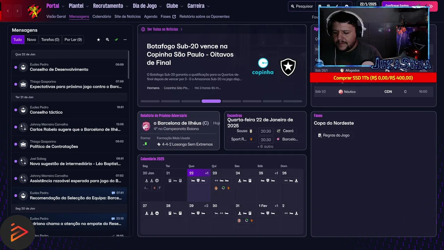Viewport: 444px width, 250px height.
Task: Click 20:30 Sport vs Barcelona match time
Action: [266, 140]
